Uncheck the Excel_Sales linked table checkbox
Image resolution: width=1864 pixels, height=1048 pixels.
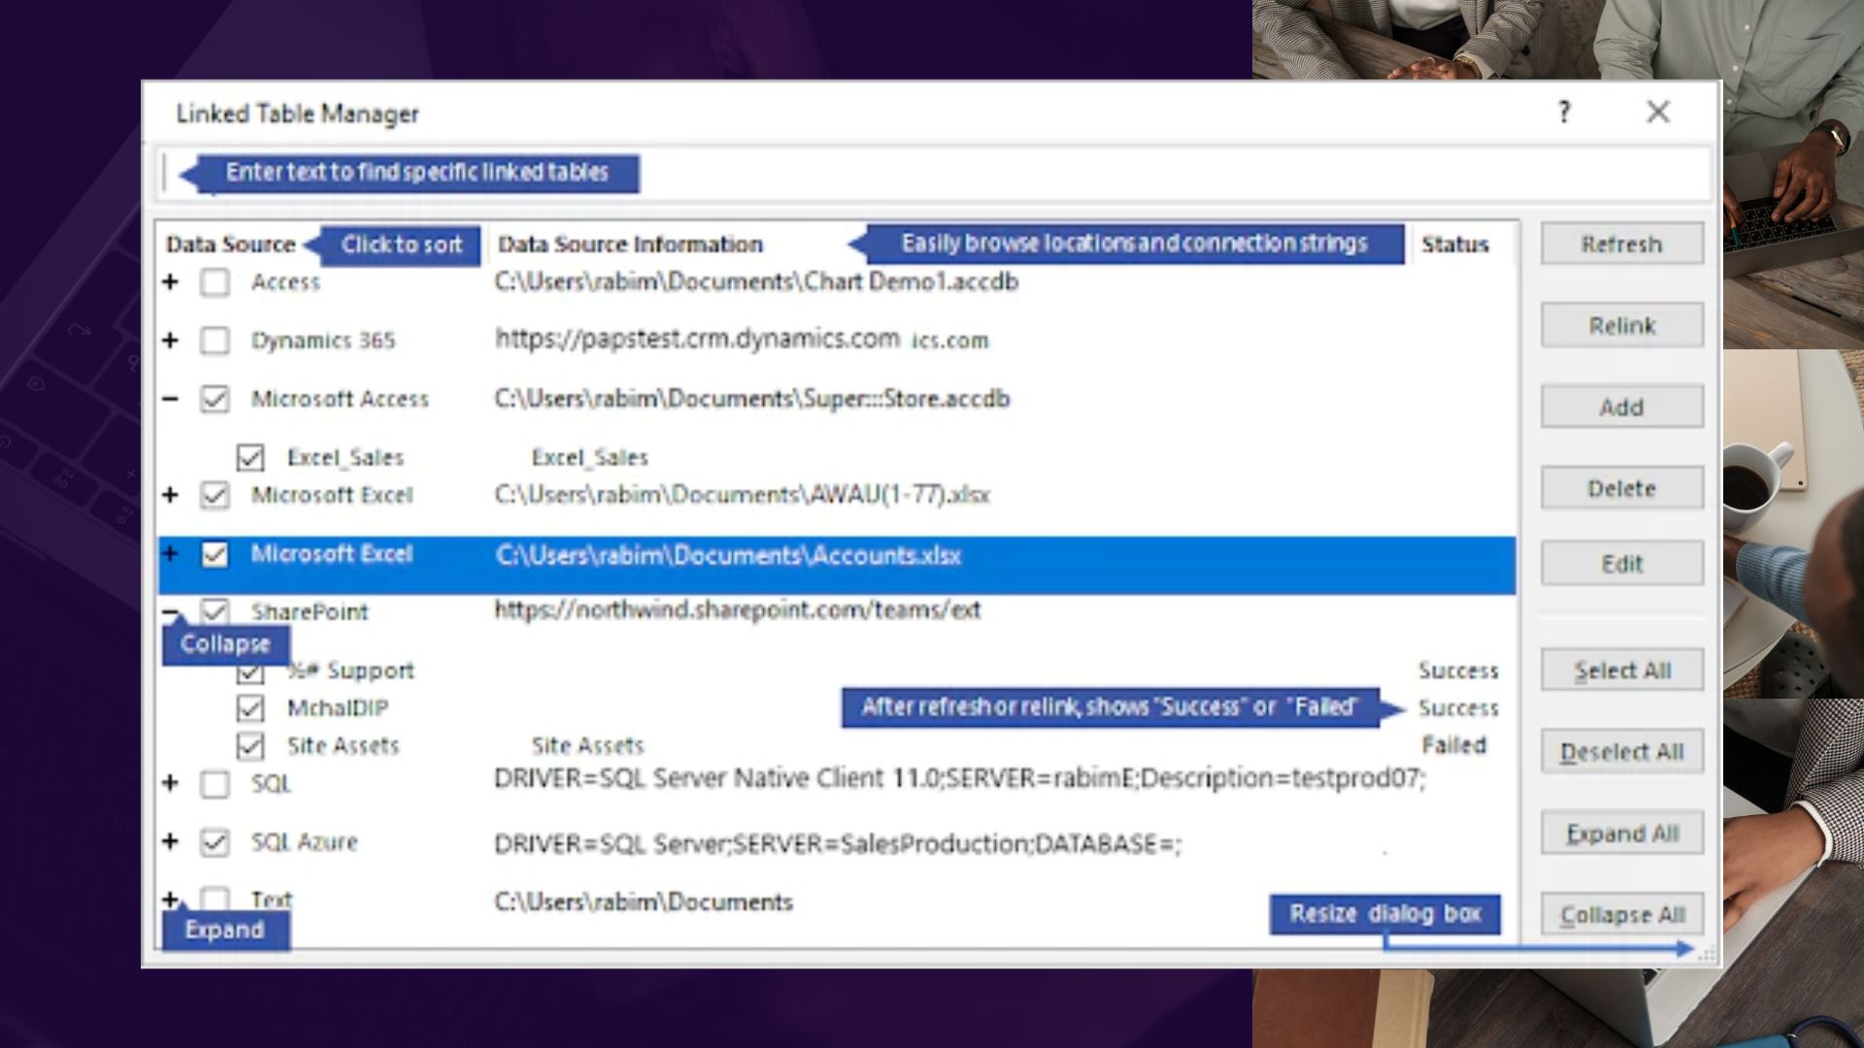(x=250, y=457)
